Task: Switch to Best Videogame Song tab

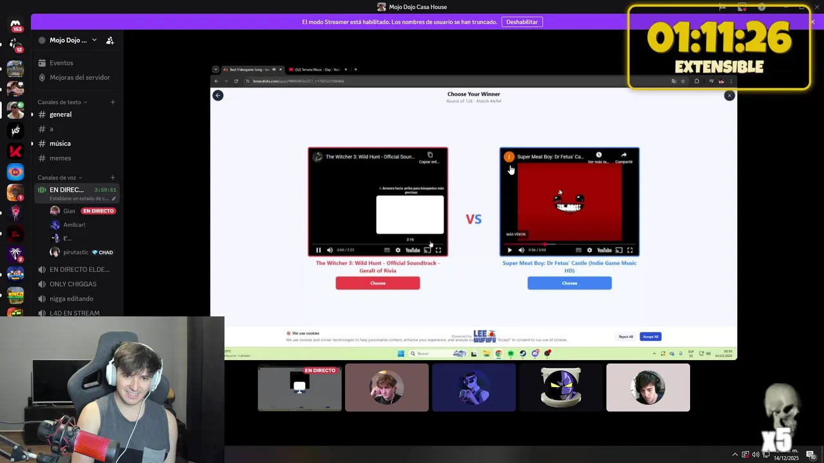Action: pyautogui.click(x=253, y=69)
